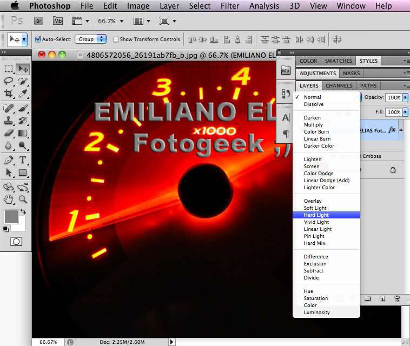Choose Hard Light blend mode
Viewport: 410px width, 346px height.
coord(326,215)
